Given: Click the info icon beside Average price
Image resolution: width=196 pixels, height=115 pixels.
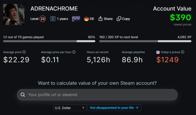Looking at the screenshot, I should pyautogui.click(x=24, y=52).
